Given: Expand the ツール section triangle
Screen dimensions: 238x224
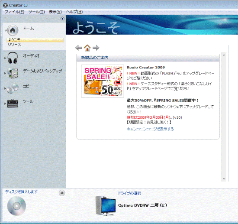Looking at the screenshot, I should tap(5, 104).
